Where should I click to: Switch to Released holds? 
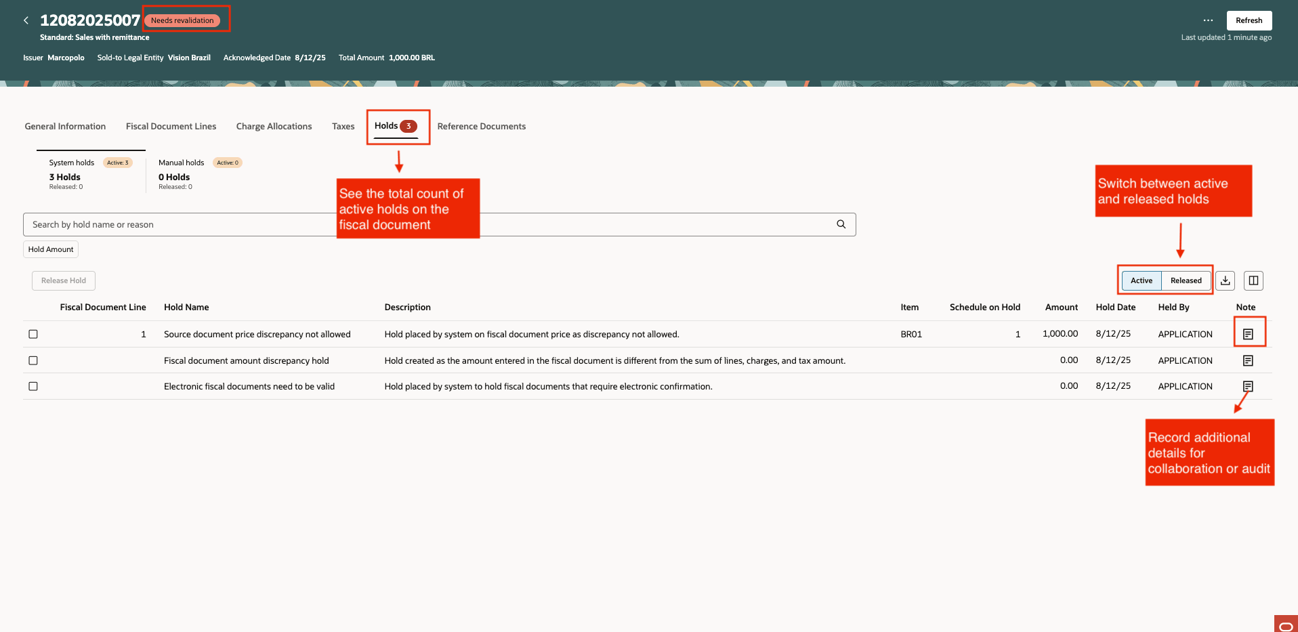[x=1186, y=280]
